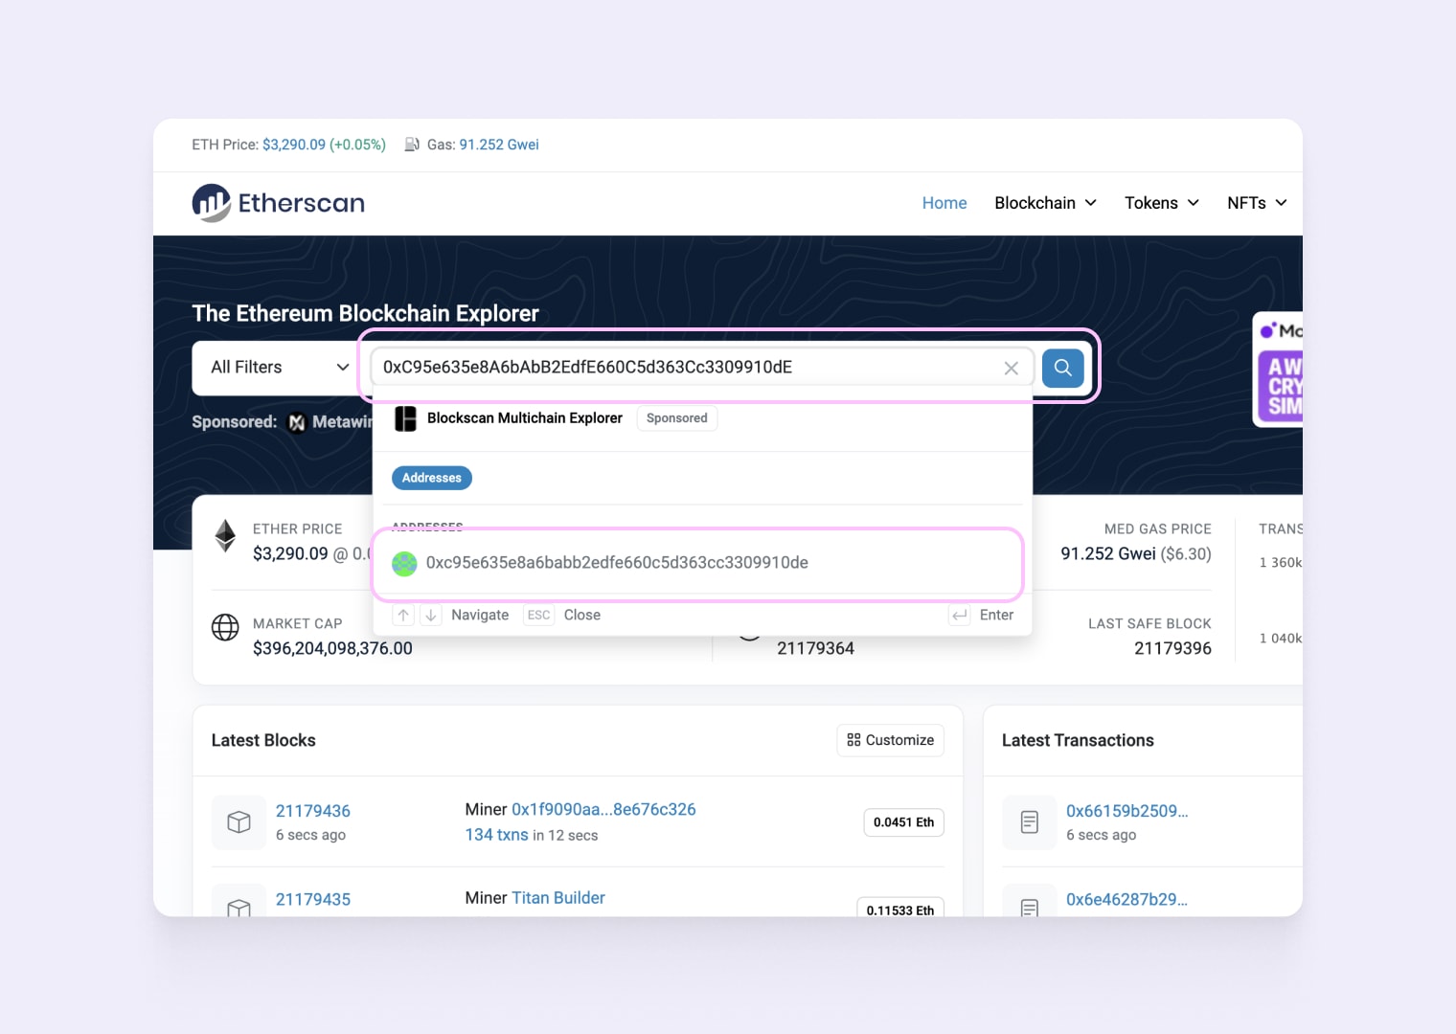This screenshot has height=1034, width=1456.
Task: Click the number 21179364
Action: [815, 649]
